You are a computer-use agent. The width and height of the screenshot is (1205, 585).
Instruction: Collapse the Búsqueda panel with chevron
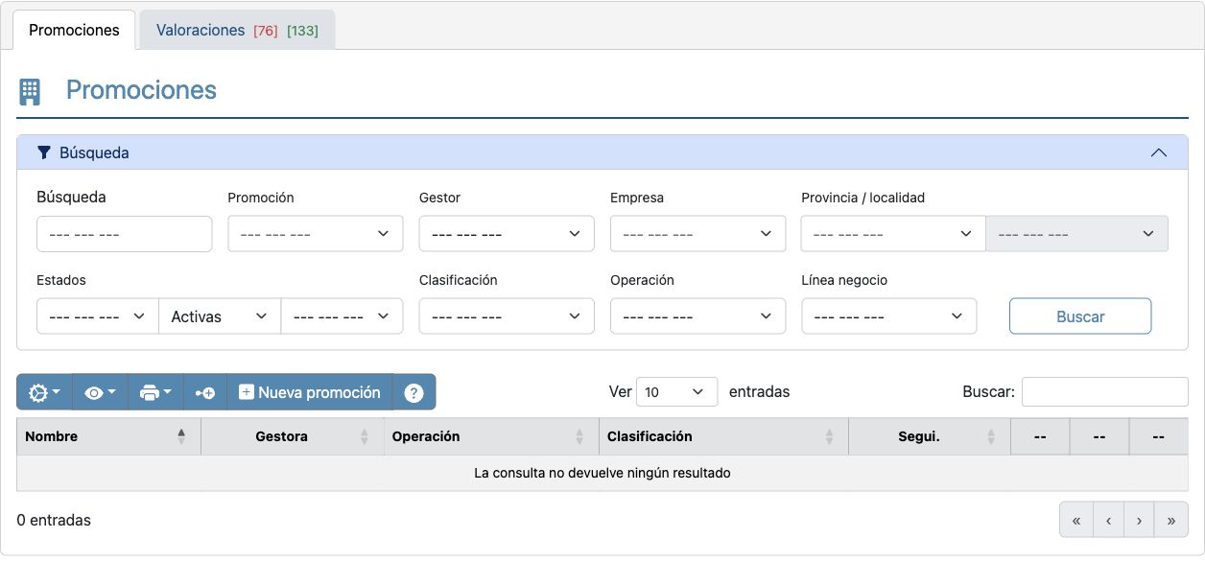1158,152
